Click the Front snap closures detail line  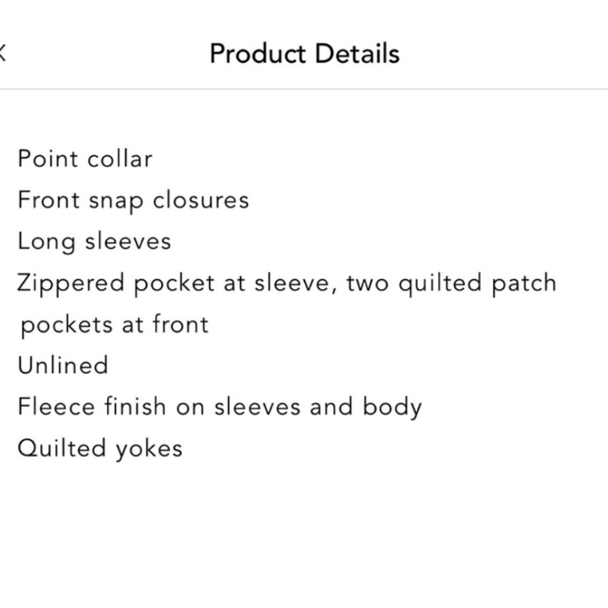(133, 200)
